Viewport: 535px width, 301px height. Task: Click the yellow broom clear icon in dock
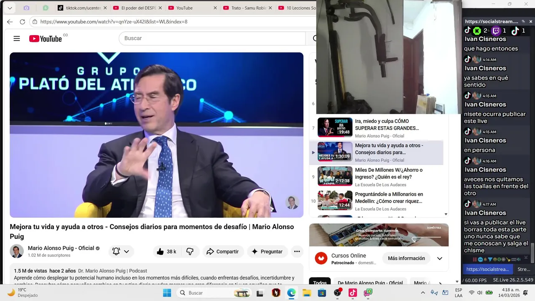pos(508,260)
